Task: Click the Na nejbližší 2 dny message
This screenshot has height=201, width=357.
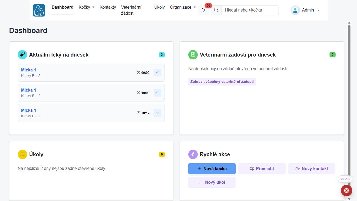Action: click(62, 169)
